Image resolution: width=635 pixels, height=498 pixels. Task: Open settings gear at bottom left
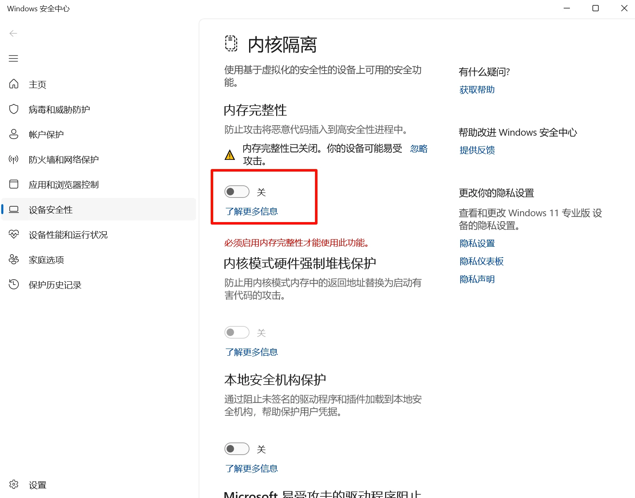(x=14, y=485)
